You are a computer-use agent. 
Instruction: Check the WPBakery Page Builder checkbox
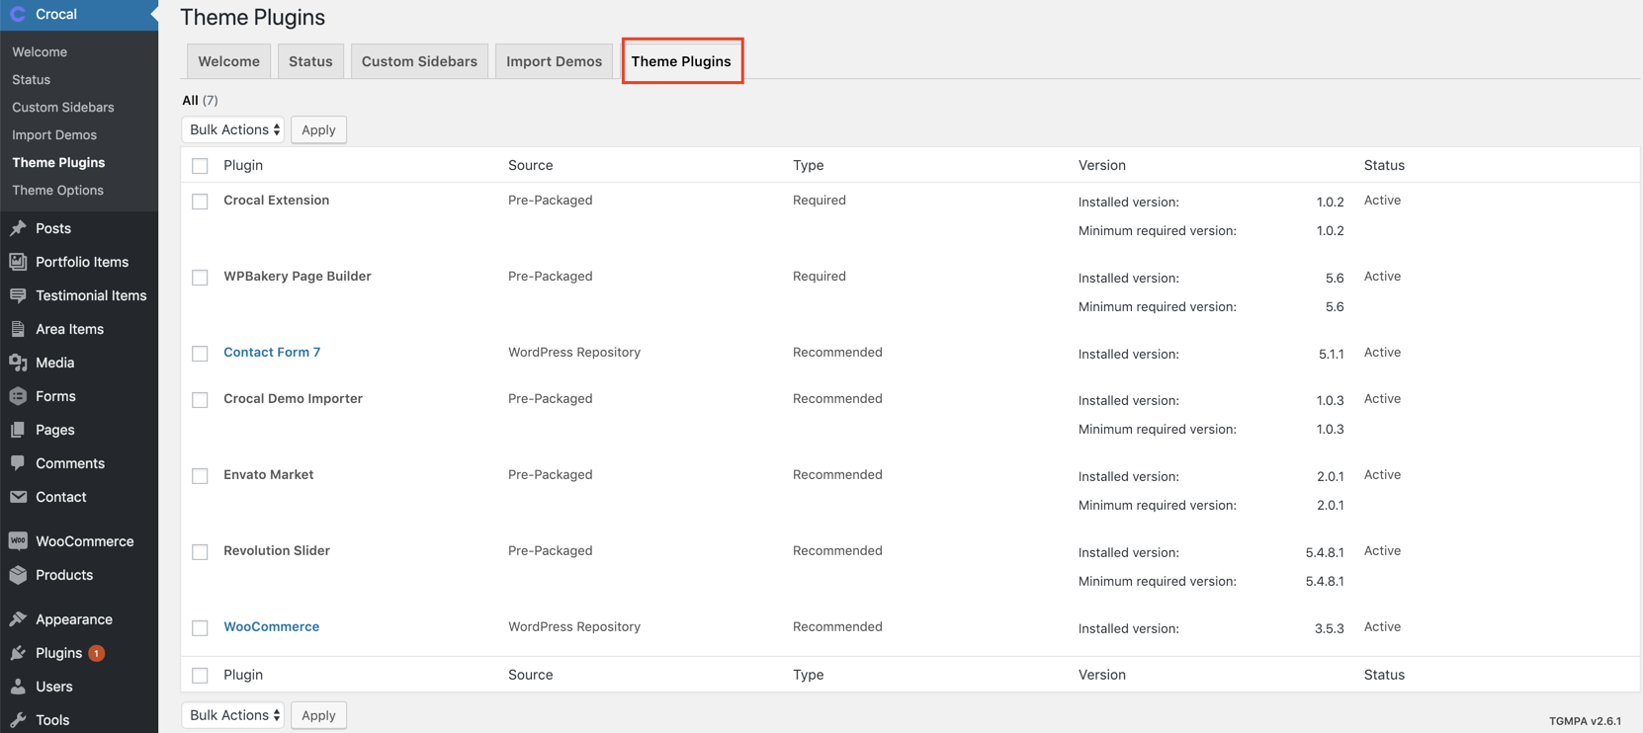(x=200, y=278)
